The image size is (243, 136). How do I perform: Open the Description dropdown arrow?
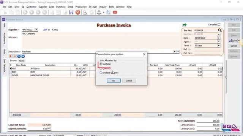tap(175, 52)
